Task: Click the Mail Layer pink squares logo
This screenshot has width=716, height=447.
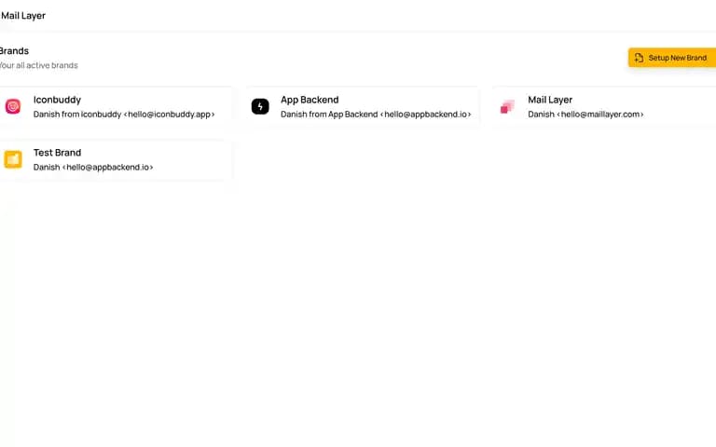Action: point(507,107)
